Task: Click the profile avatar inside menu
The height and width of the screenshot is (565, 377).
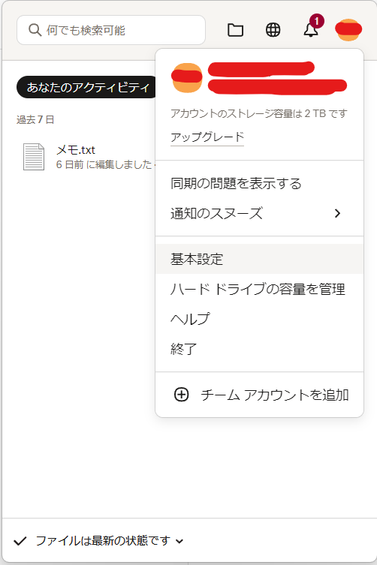Action: [187, 77]
